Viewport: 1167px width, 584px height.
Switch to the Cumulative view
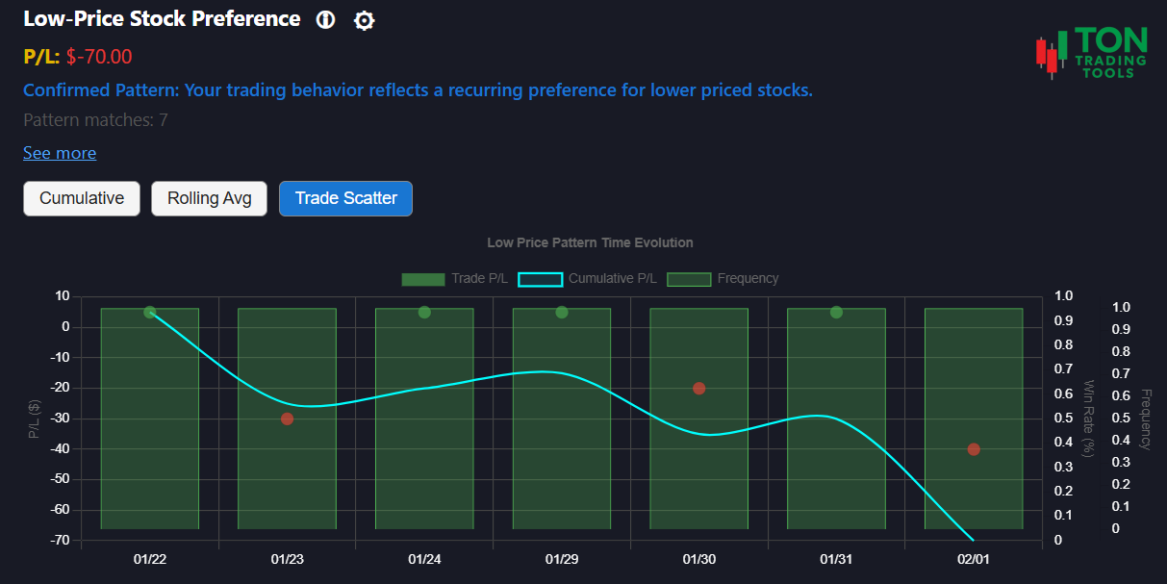click(81, 198)
